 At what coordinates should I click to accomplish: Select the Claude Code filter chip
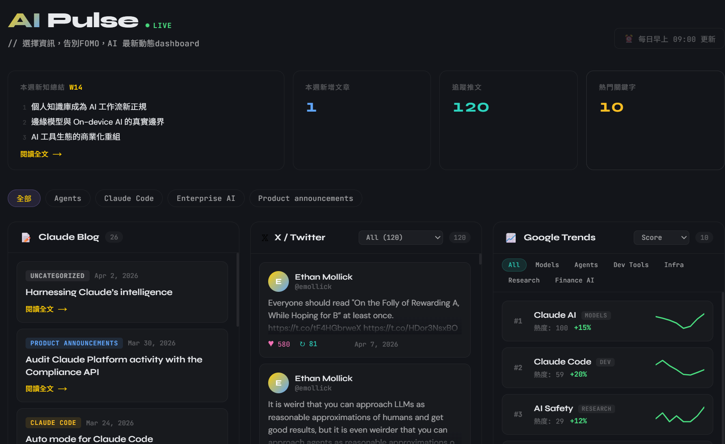click(x=129, y=198)
